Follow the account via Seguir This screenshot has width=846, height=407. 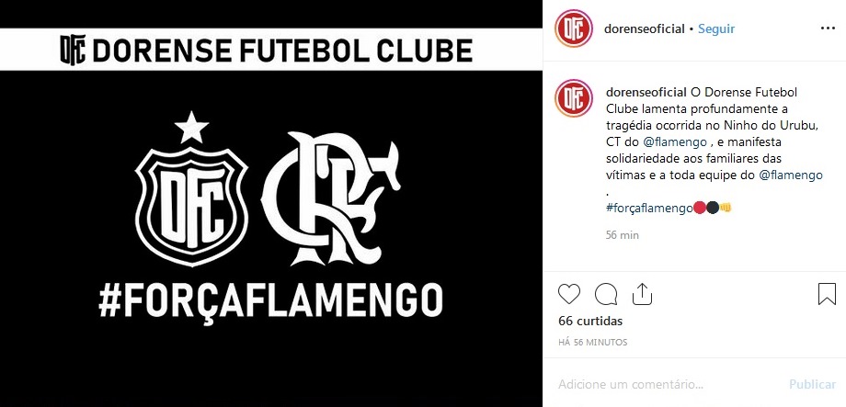pos(716,29)
